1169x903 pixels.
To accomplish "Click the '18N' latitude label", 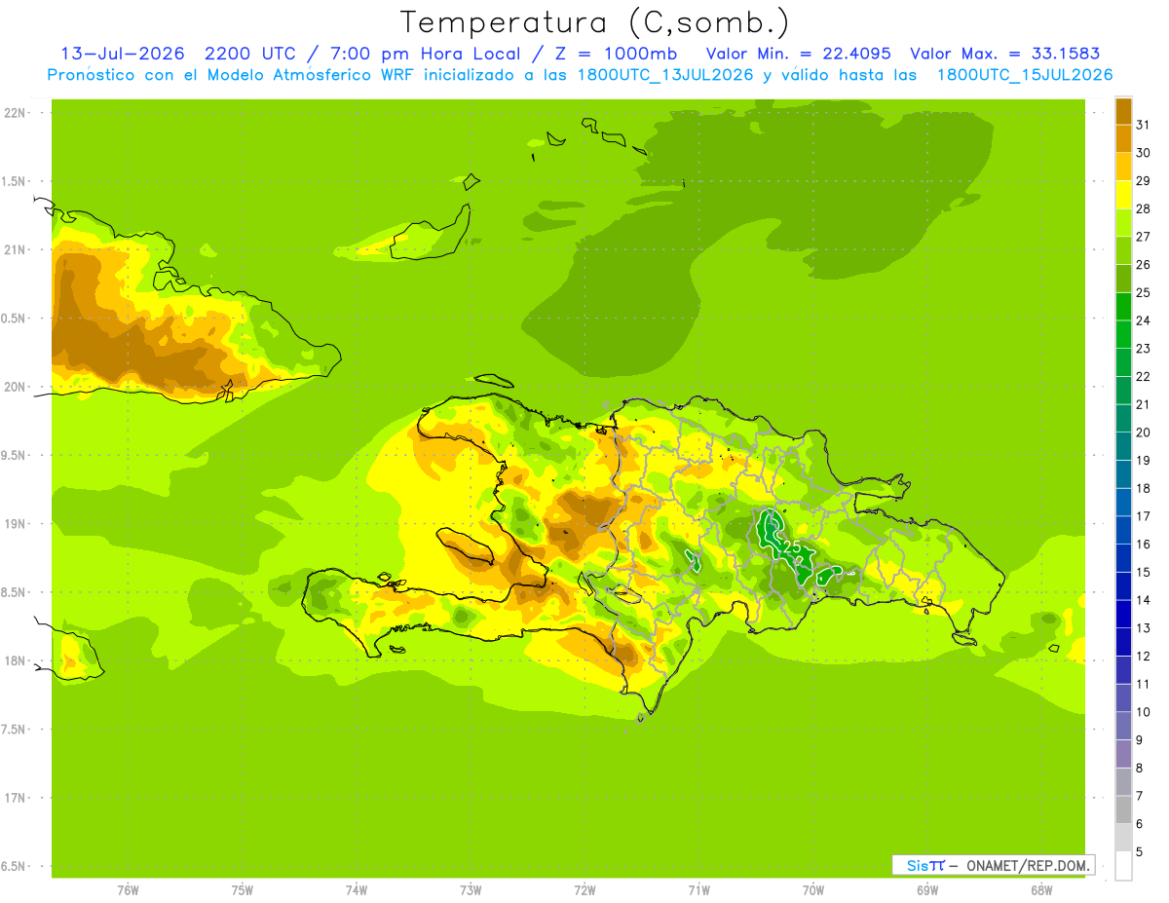I will (16, 661).
